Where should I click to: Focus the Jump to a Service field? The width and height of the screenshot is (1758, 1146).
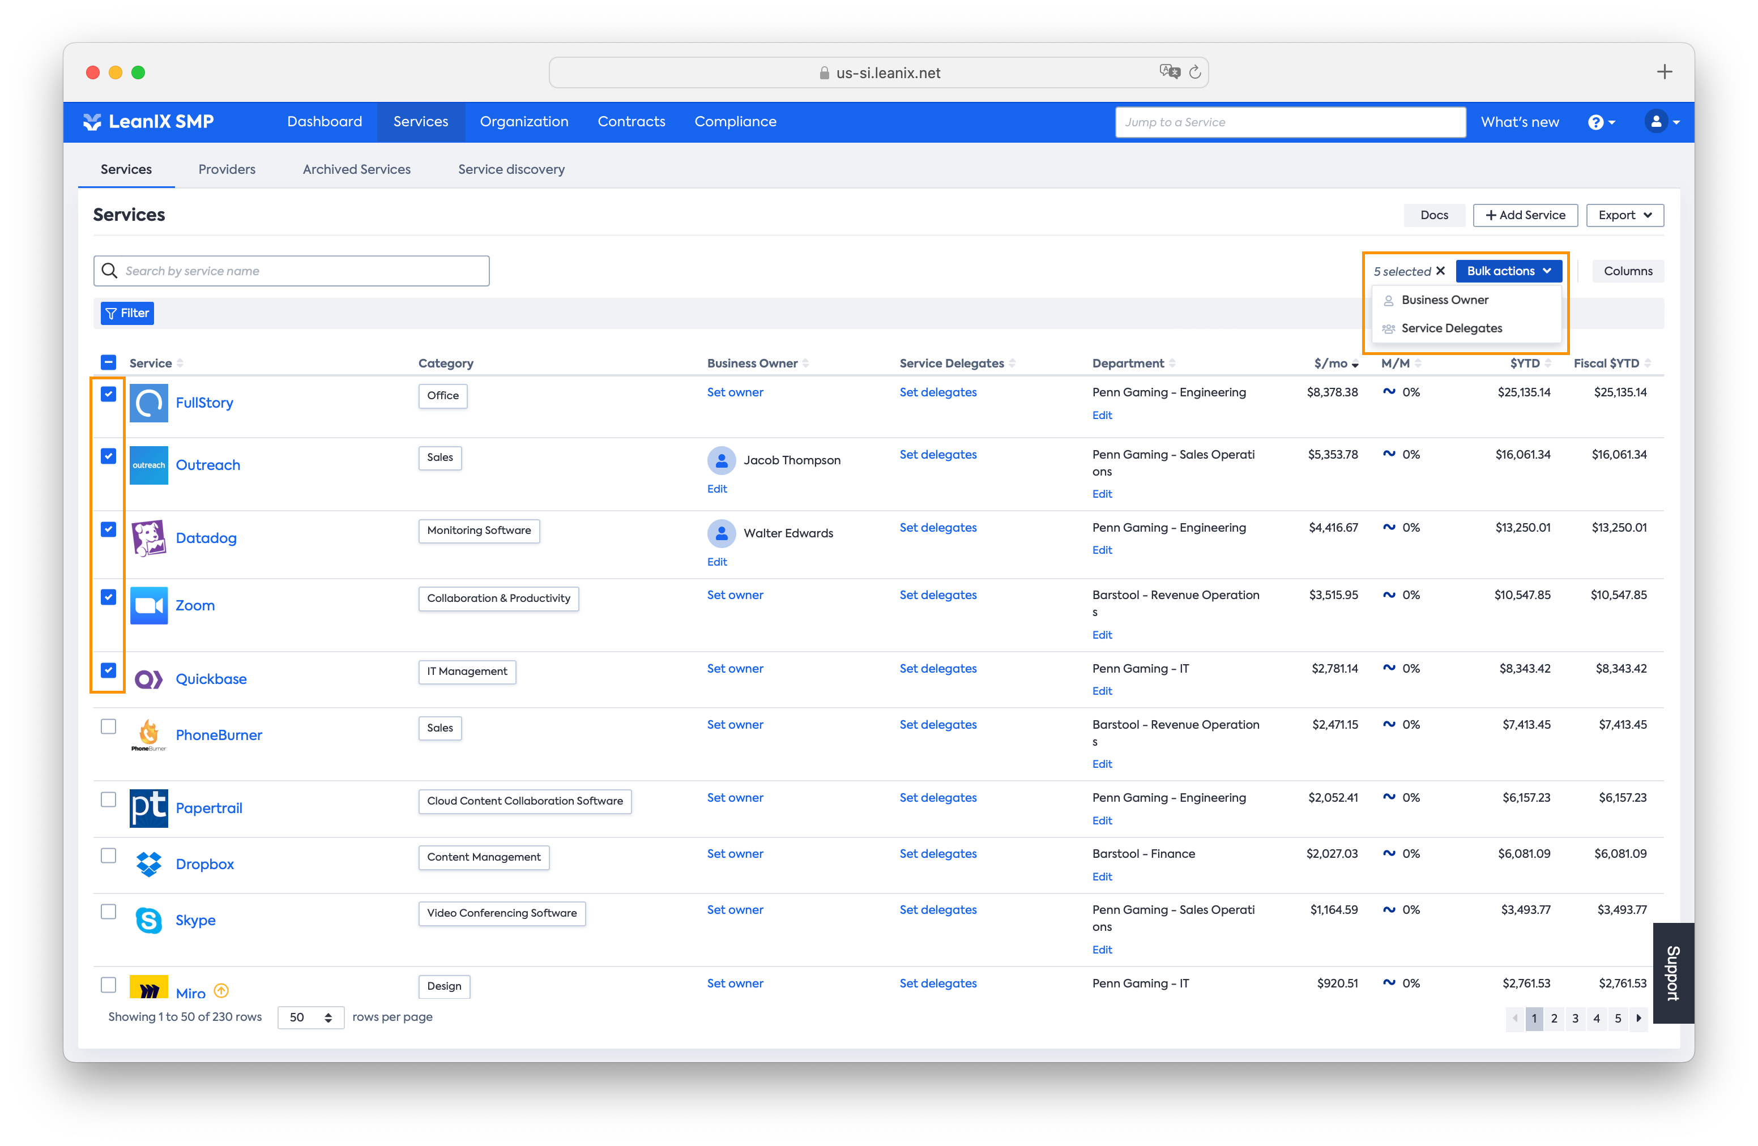pos(1290,122)
